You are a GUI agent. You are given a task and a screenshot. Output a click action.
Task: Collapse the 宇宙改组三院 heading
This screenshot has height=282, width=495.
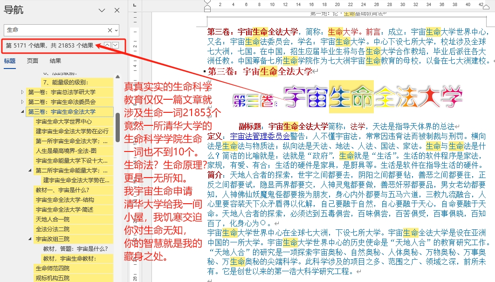click(30, 239)
